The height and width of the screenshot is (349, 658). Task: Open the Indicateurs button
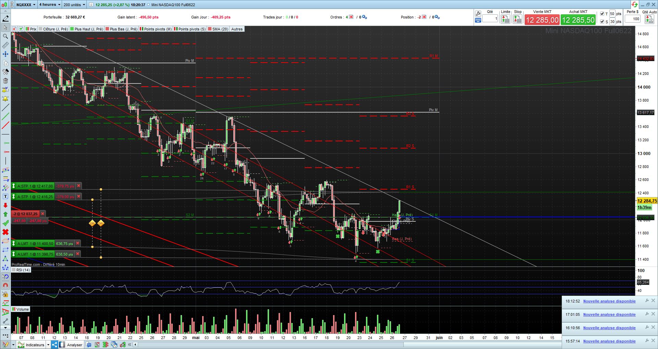pyautogui.click(x=31, y=345)
